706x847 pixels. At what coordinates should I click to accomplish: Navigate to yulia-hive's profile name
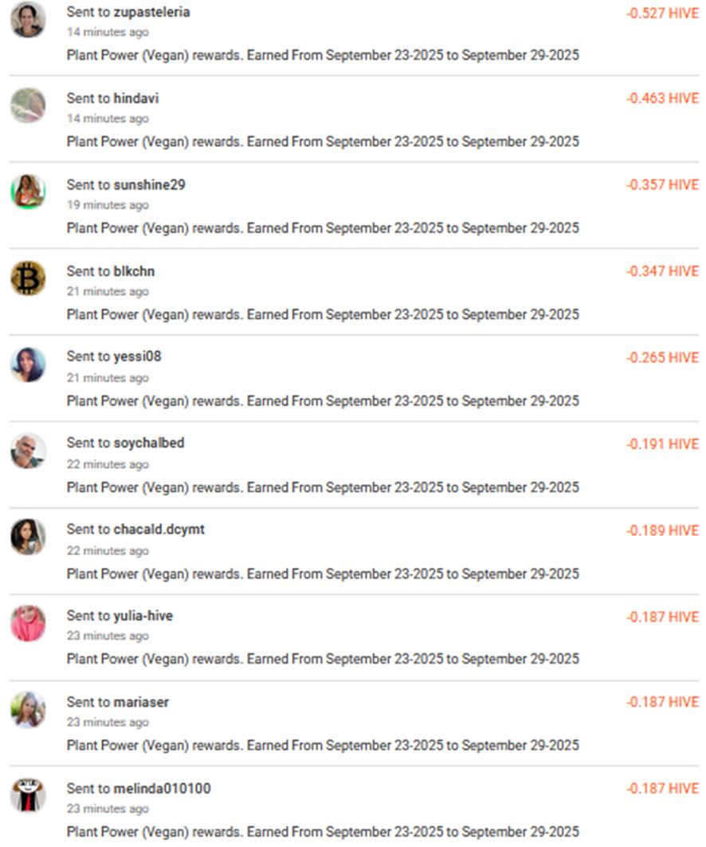click(143, 616)
